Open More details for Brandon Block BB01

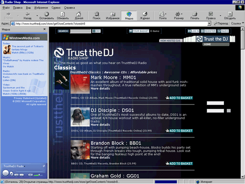[100, 157]
